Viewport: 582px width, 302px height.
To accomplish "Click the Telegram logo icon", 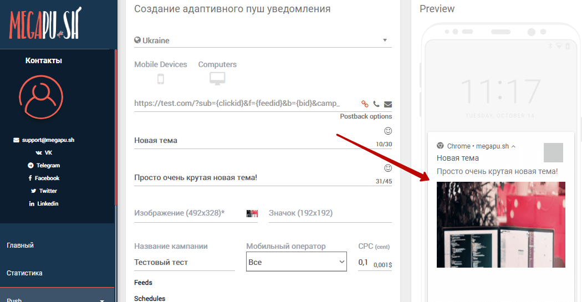I will coord(31,166).
